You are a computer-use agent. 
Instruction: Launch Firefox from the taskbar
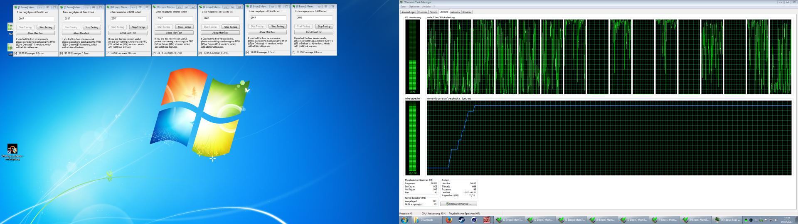449,220
